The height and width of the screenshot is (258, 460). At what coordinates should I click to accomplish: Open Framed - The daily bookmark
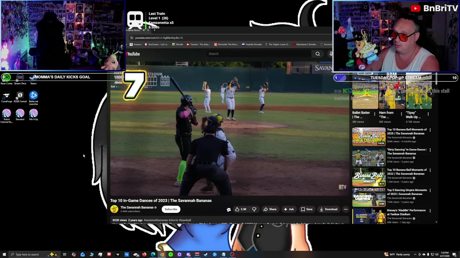(x=198, y=44)
